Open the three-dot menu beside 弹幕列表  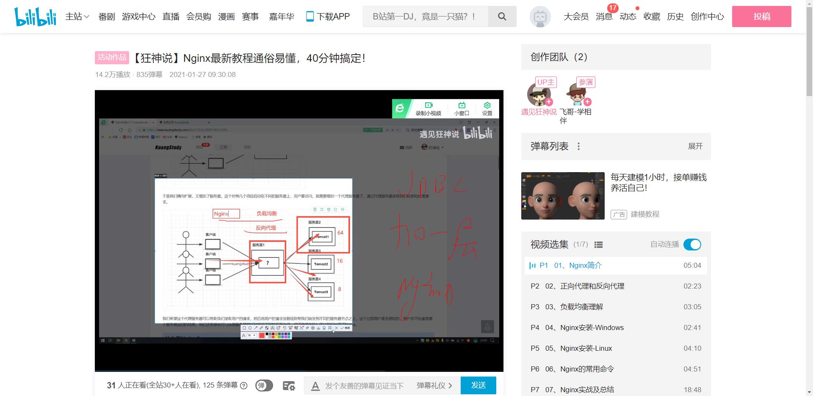click(578, 146)
